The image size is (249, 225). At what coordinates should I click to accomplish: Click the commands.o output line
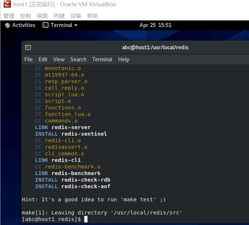(x=57, y=121)
